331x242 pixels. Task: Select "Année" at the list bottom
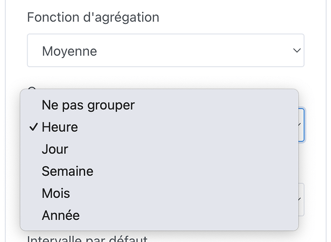(x=60, y=215)
